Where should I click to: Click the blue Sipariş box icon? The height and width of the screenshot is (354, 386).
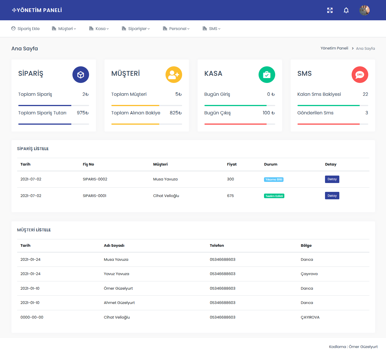click(81, 75)
